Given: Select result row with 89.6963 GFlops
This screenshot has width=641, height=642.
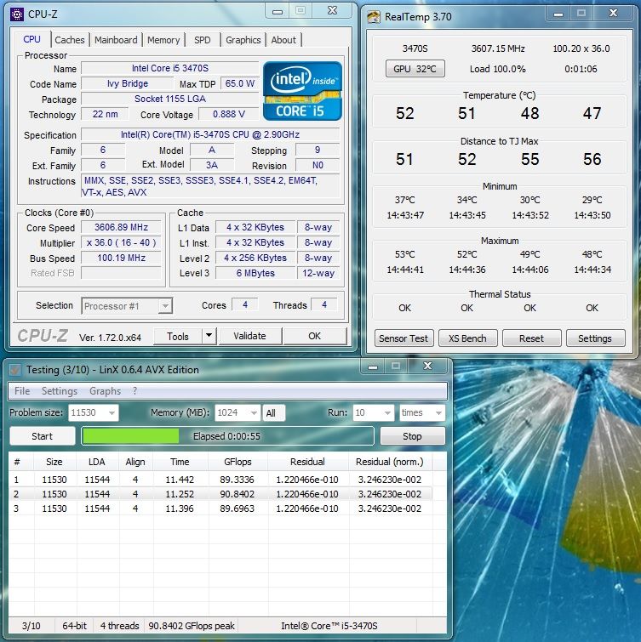Looking at the screenshot, I should [220, 508].
